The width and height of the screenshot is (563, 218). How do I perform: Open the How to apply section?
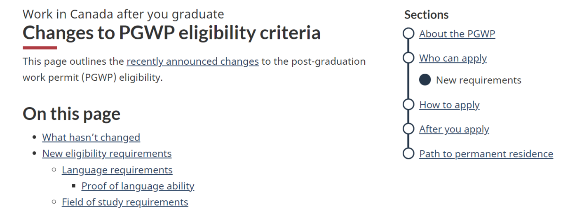[x=449, y=105]
